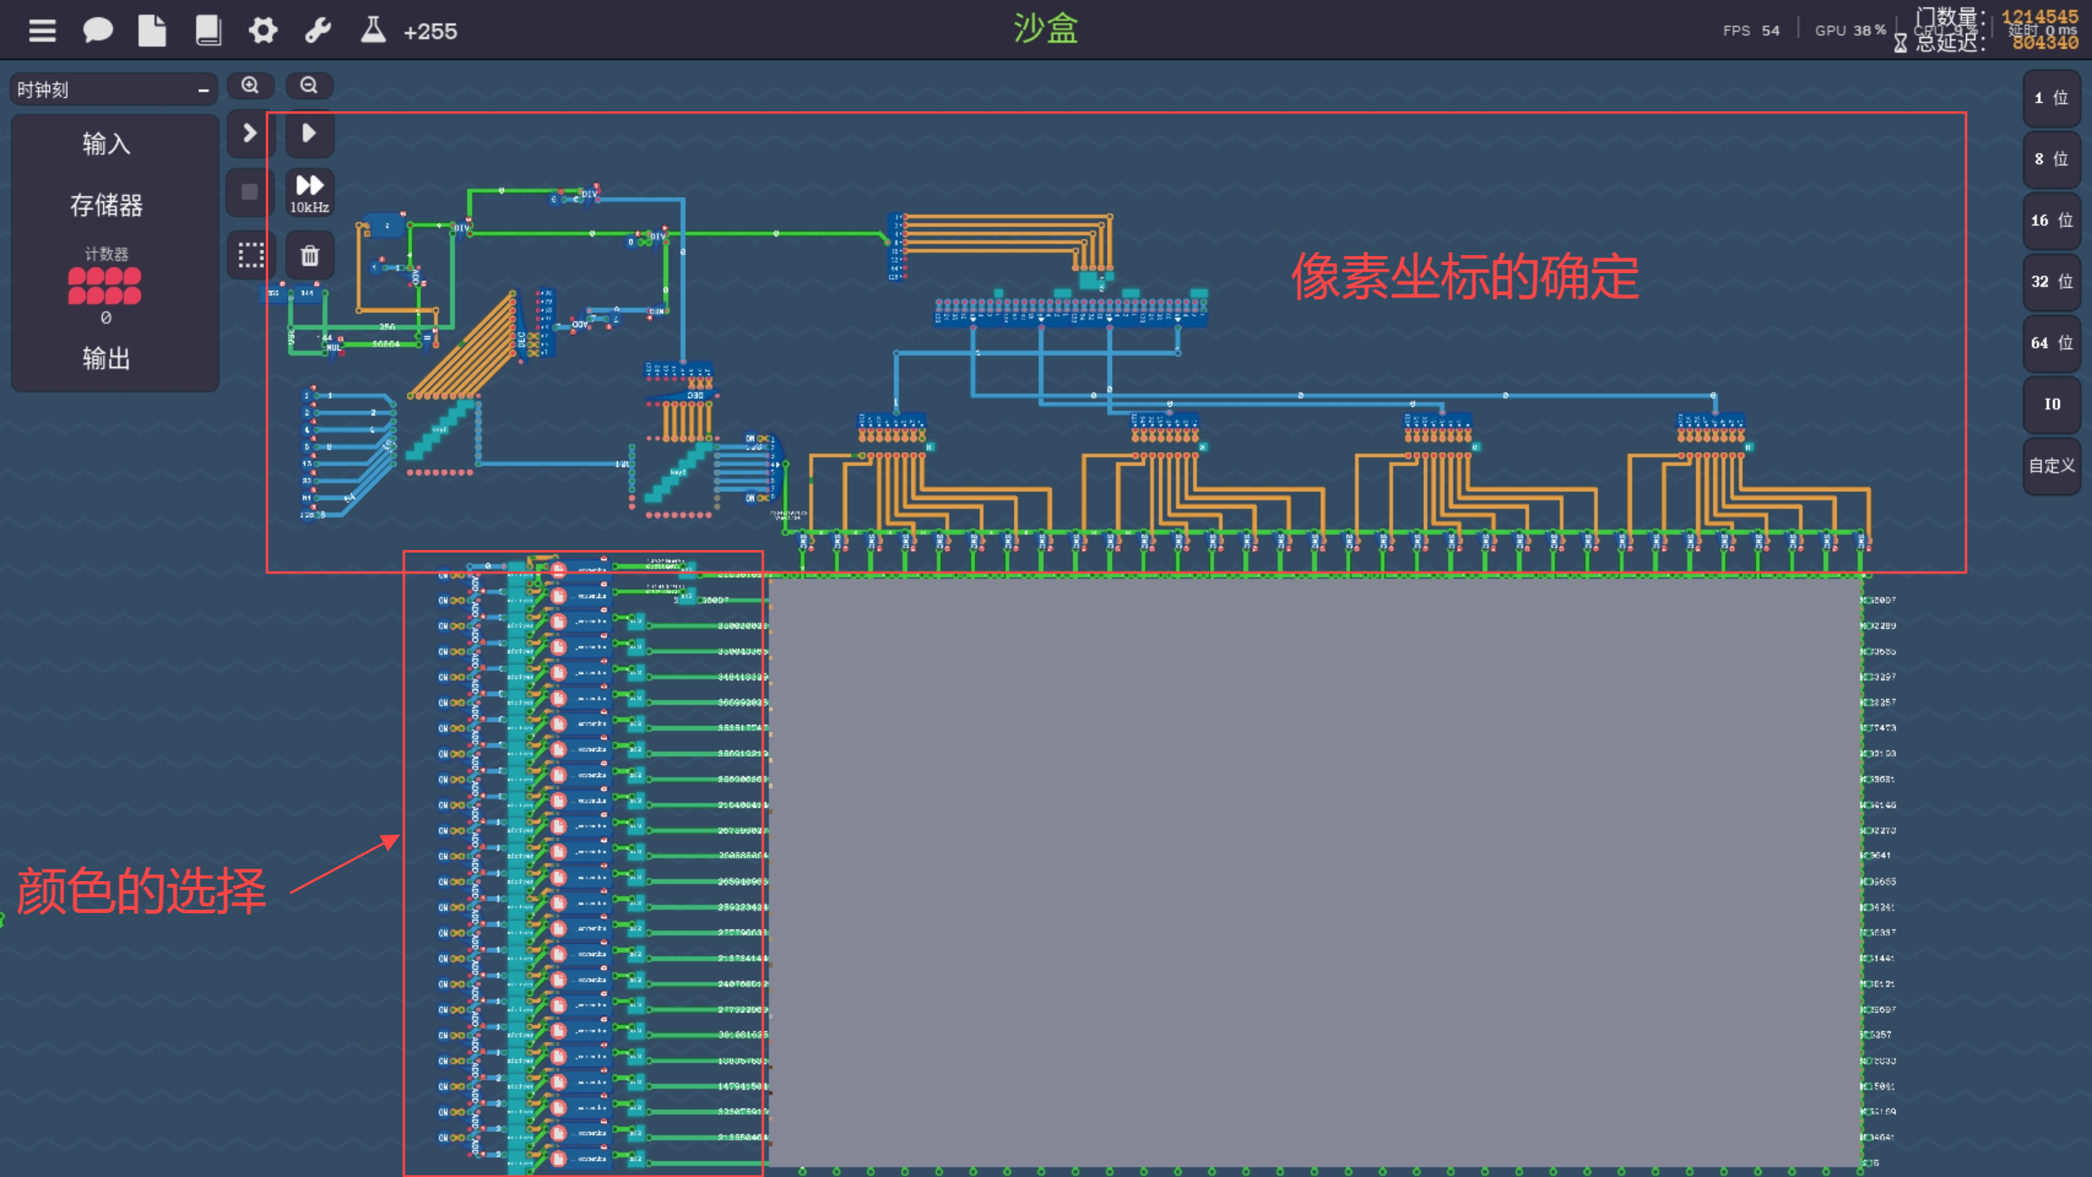Click the 10kHz fast forward button

click(x=310, y=193)
